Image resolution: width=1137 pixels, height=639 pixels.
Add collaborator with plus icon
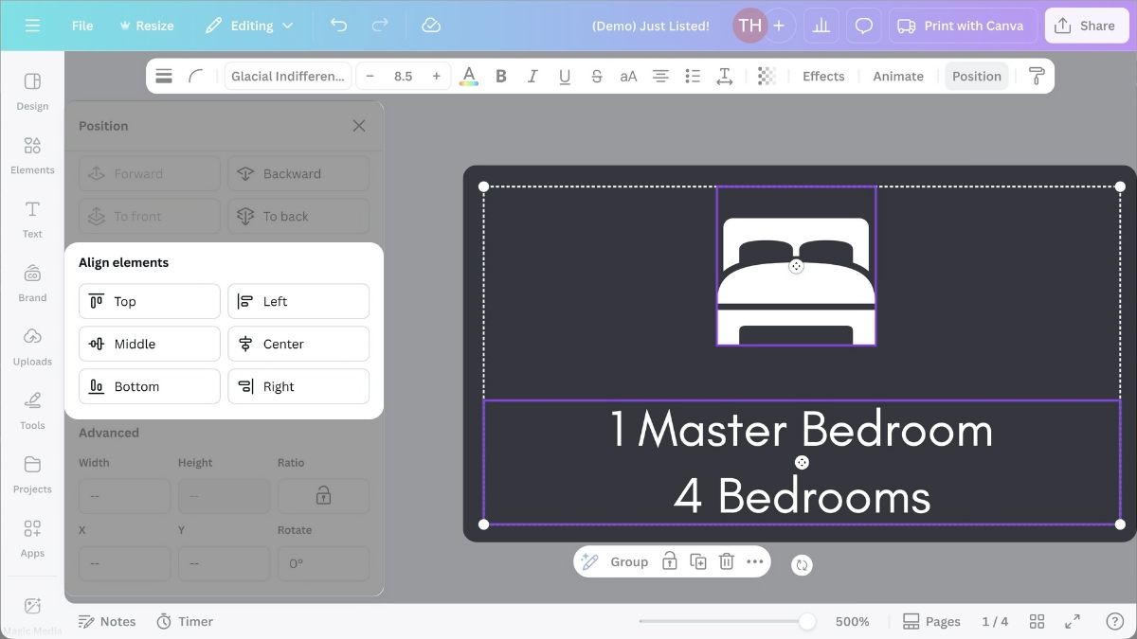pyautogui.click(x=779, y=26)
